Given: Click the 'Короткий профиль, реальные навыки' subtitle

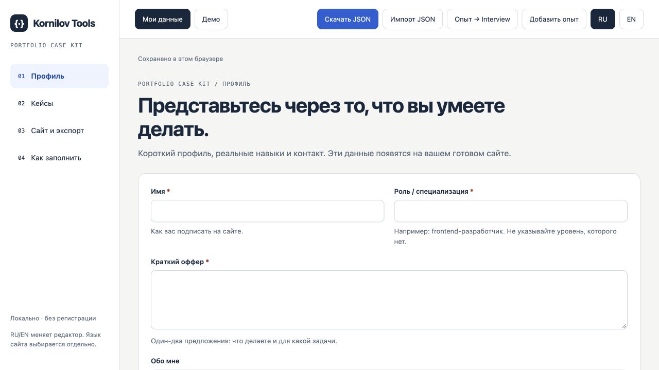Looking at the screenshot, I should pos(324,154).
